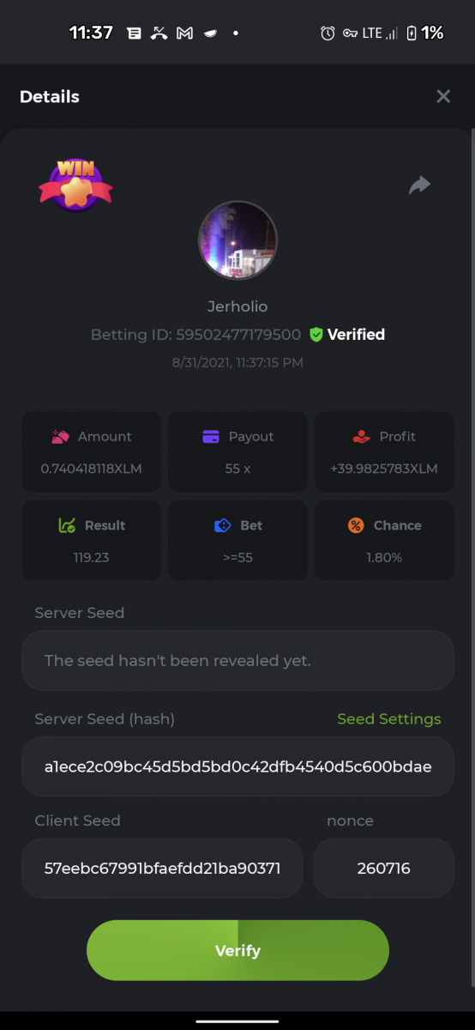Tap the alarm icon in status bar
The height and width of the screenshot is (1030, 475).
tap(328, 33)
